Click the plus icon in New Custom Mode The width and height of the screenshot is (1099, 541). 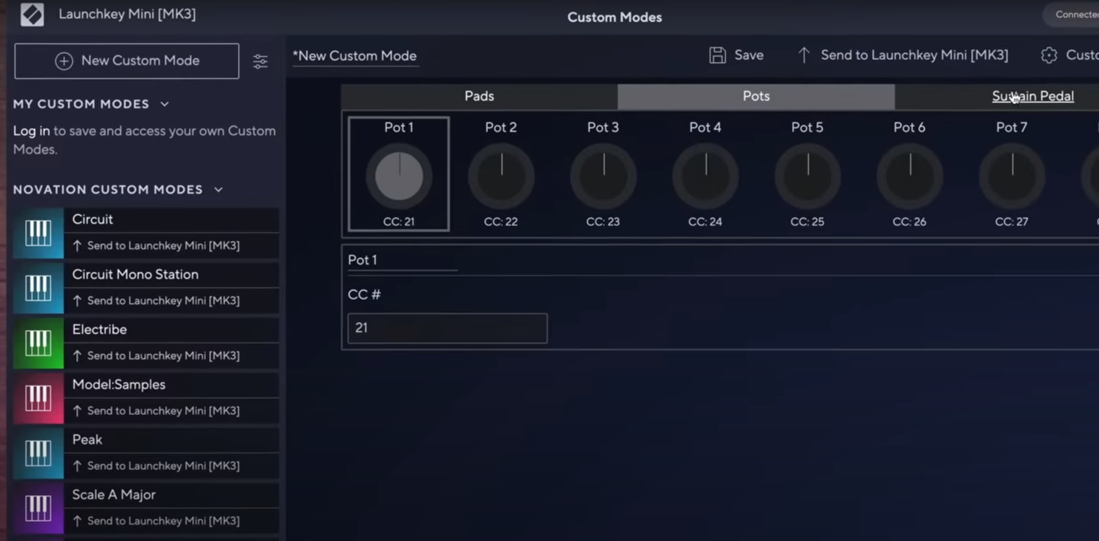pyautogui.click(x=64, y=61)
